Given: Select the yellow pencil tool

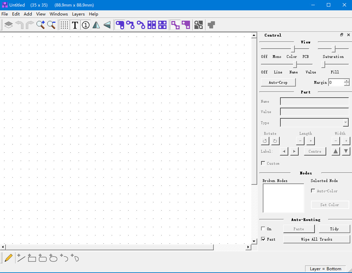Looking at the screenshot, I should click(x=9, y=258).
